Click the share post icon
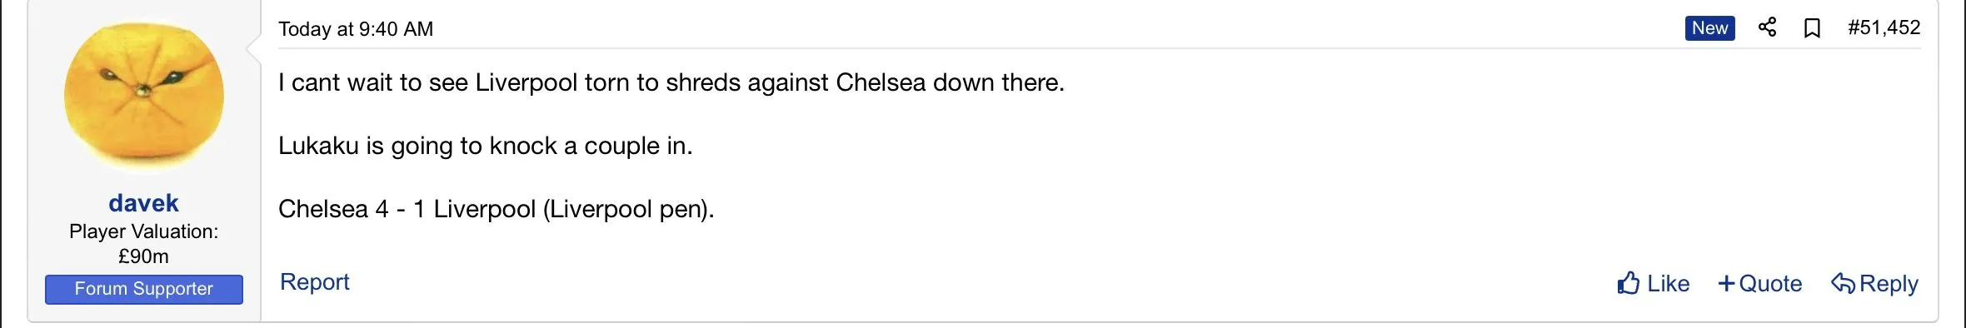 click(1767, 27)
